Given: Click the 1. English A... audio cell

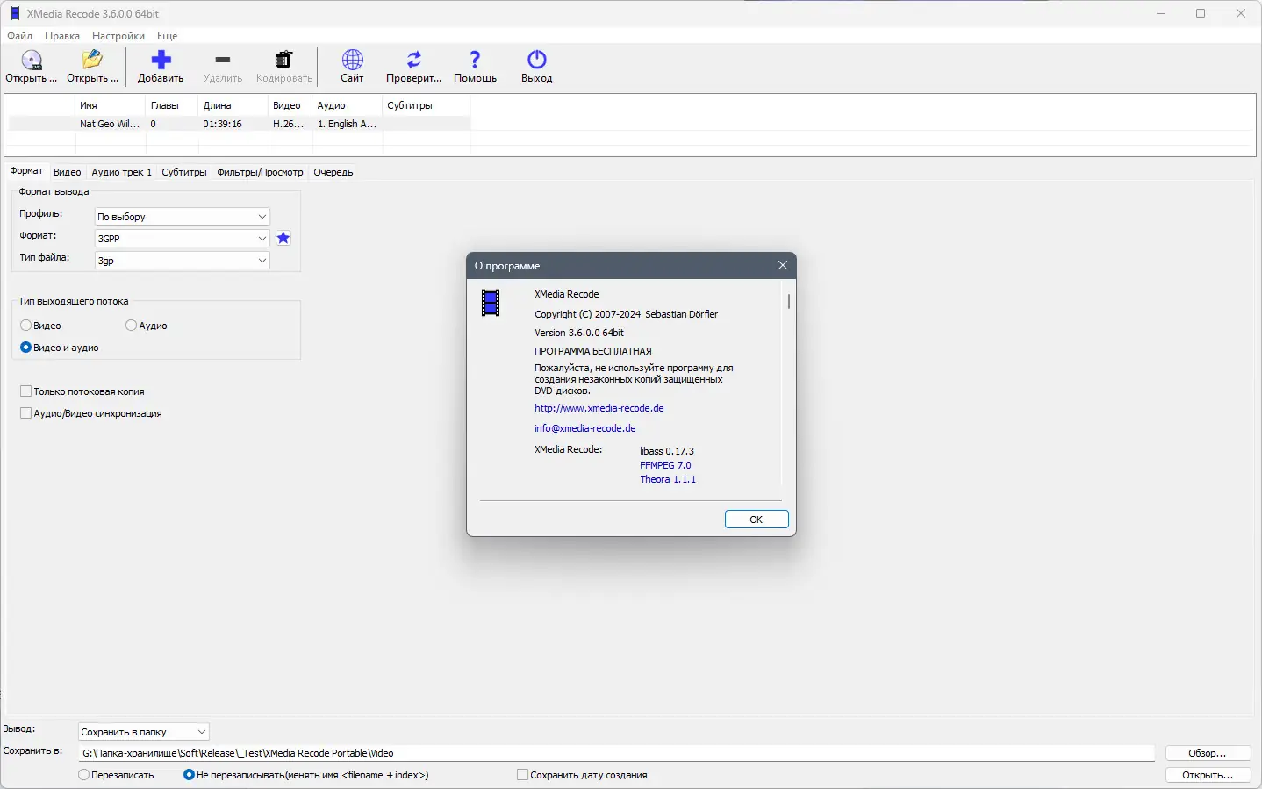Looking at the screenshot, I should [x=347, y=124].
